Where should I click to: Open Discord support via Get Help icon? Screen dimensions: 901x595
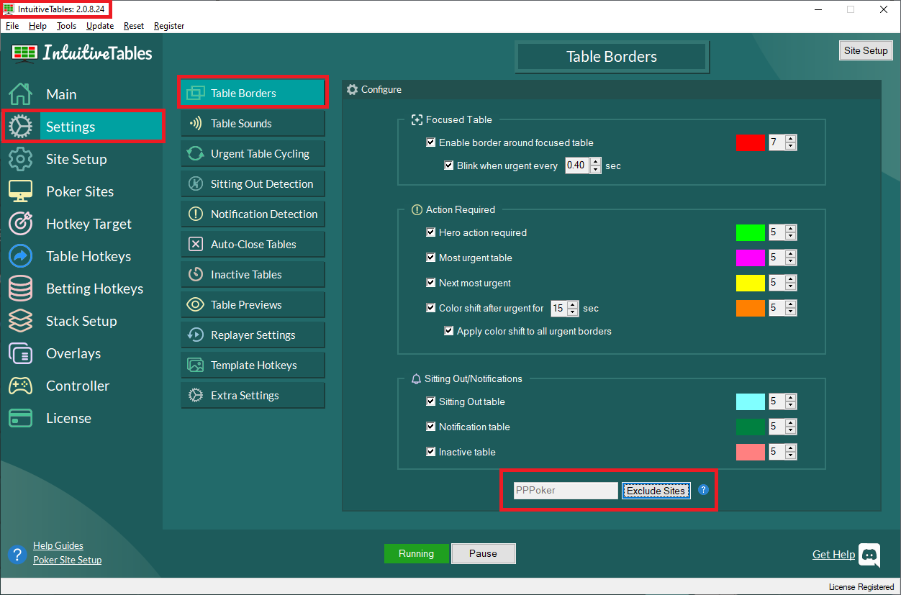[869, 555]
